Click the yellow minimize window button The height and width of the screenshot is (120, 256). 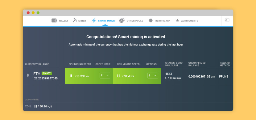[x=33, y=13]
